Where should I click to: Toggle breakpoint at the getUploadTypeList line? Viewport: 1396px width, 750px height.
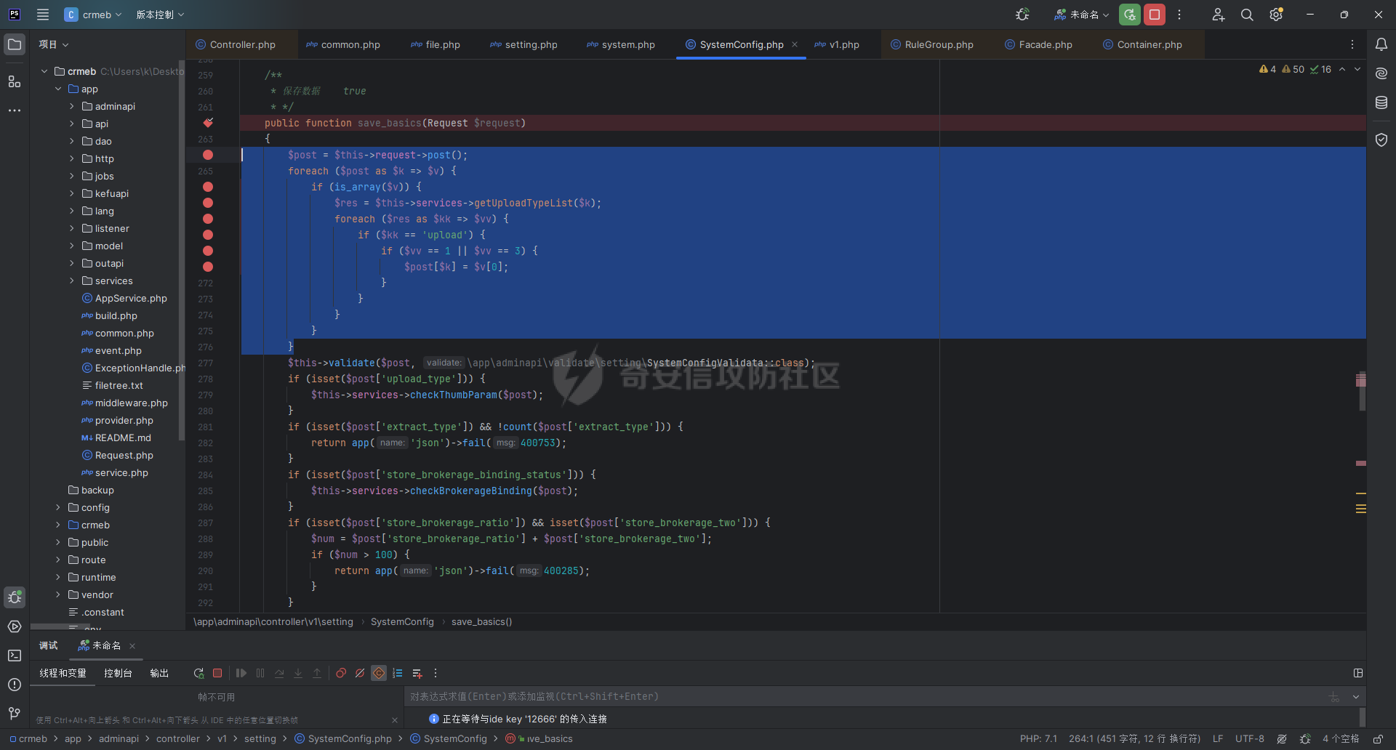[208, 203]
